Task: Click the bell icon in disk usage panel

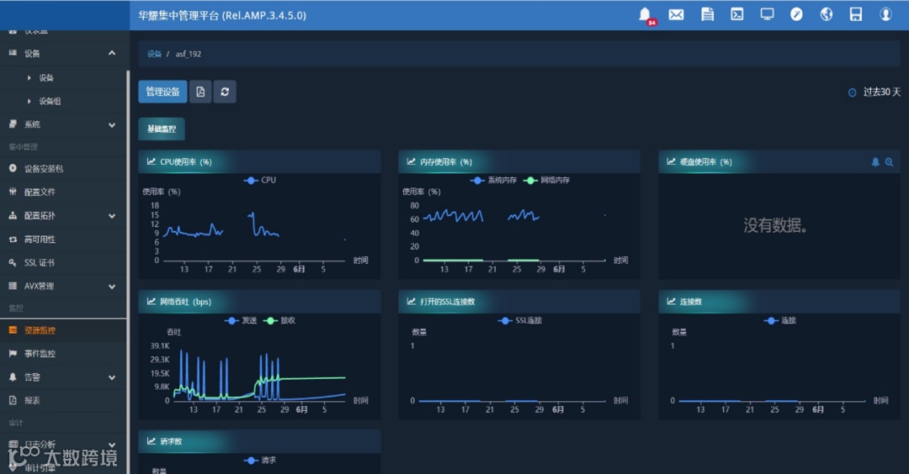Action: (875, 162)
